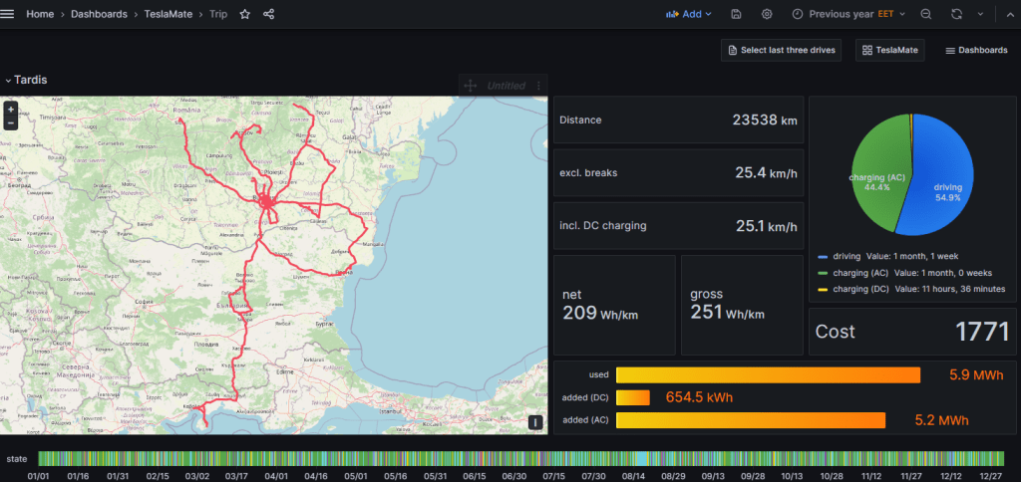Zoom in on the map
Image resolution: width=1021 pixels, height=482 pixels.
tap(10, 110)
